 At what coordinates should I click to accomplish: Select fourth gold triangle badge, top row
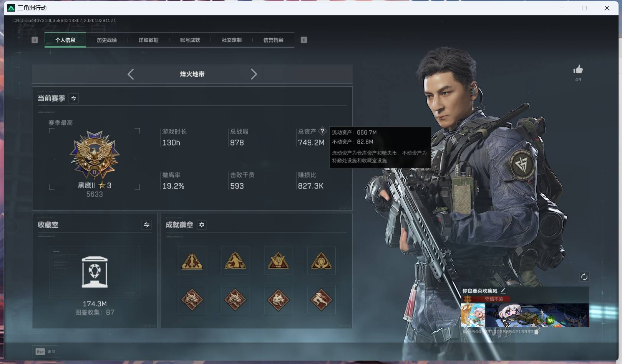click(x=321, y=261)
